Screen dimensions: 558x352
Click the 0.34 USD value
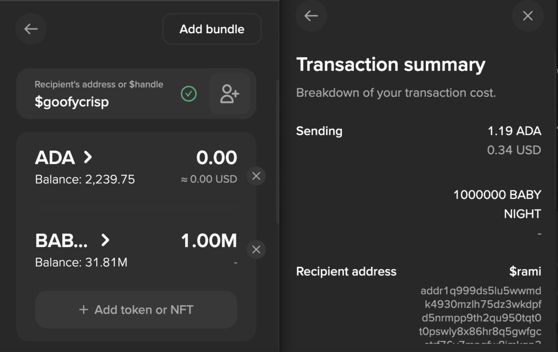tap(514, 150)
